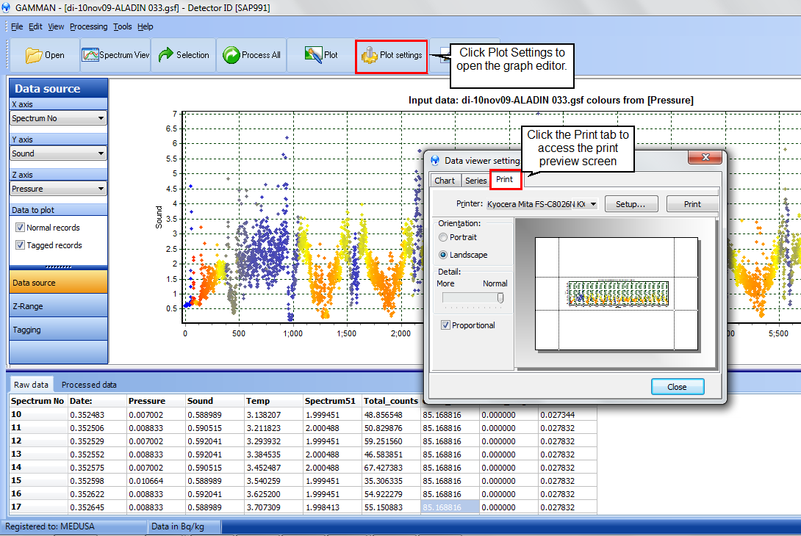Switch to the Processed data tab
801x536 pixels.
coord(89,385)
